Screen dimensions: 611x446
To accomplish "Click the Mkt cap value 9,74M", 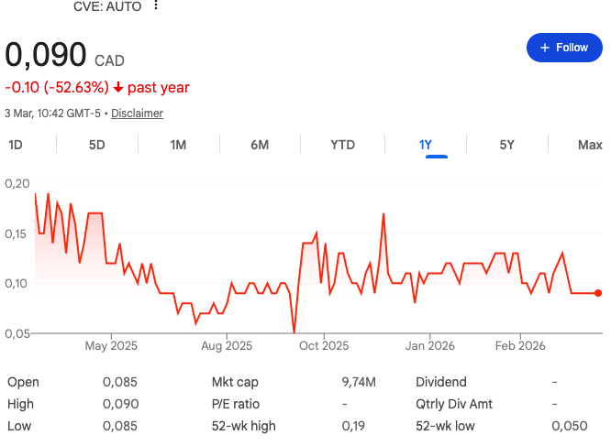I will pyautogui.click(x=360, y=382).
